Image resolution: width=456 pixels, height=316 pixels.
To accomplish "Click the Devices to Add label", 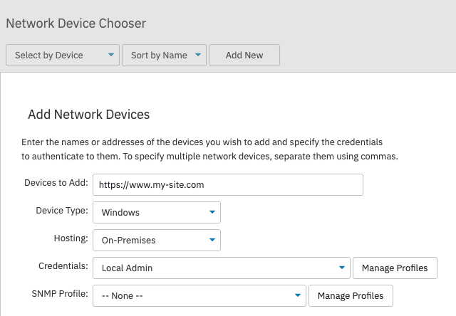I will [56, 183].
